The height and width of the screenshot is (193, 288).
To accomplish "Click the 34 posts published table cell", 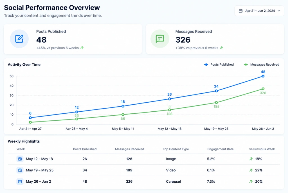I will click(x=85, y=170).
